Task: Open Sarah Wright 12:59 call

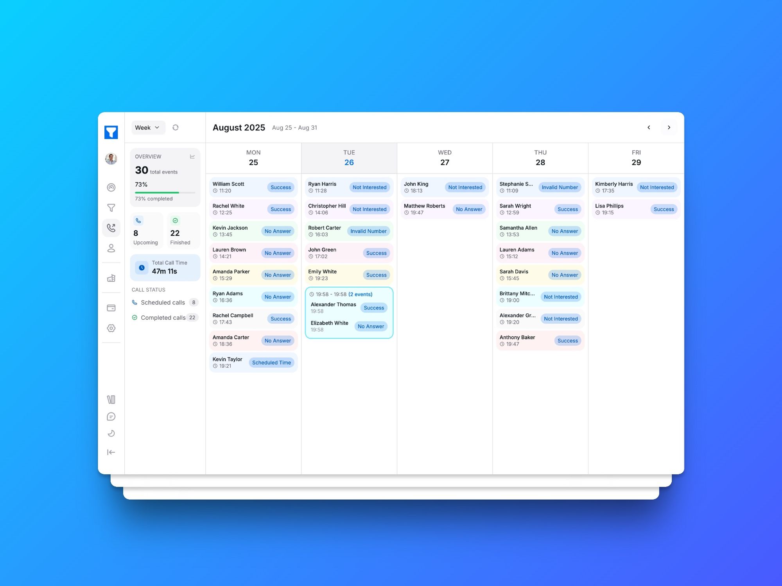Action: (x=540, y=209)
